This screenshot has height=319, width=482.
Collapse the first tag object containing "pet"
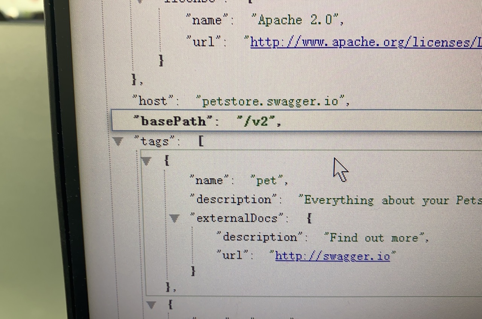pos(146,161)
